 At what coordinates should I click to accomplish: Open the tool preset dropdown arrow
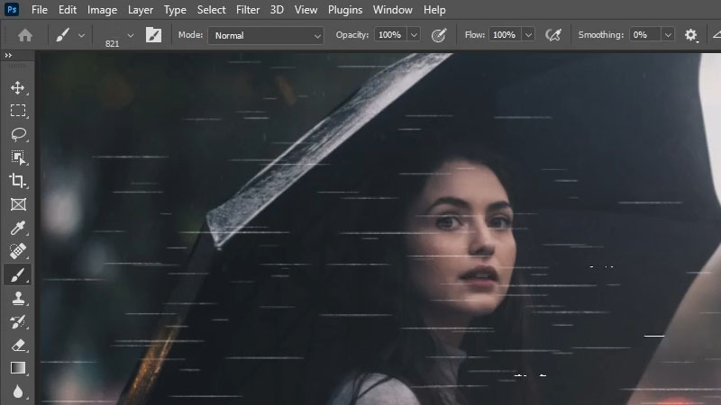[x=81, y=35]
